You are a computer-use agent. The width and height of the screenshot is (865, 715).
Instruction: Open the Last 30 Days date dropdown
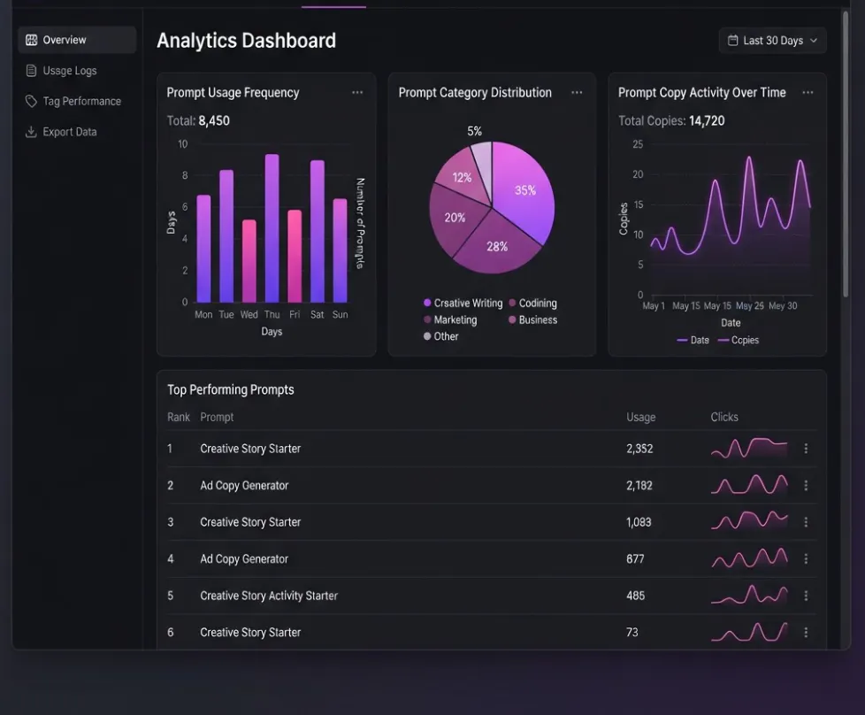772,41
